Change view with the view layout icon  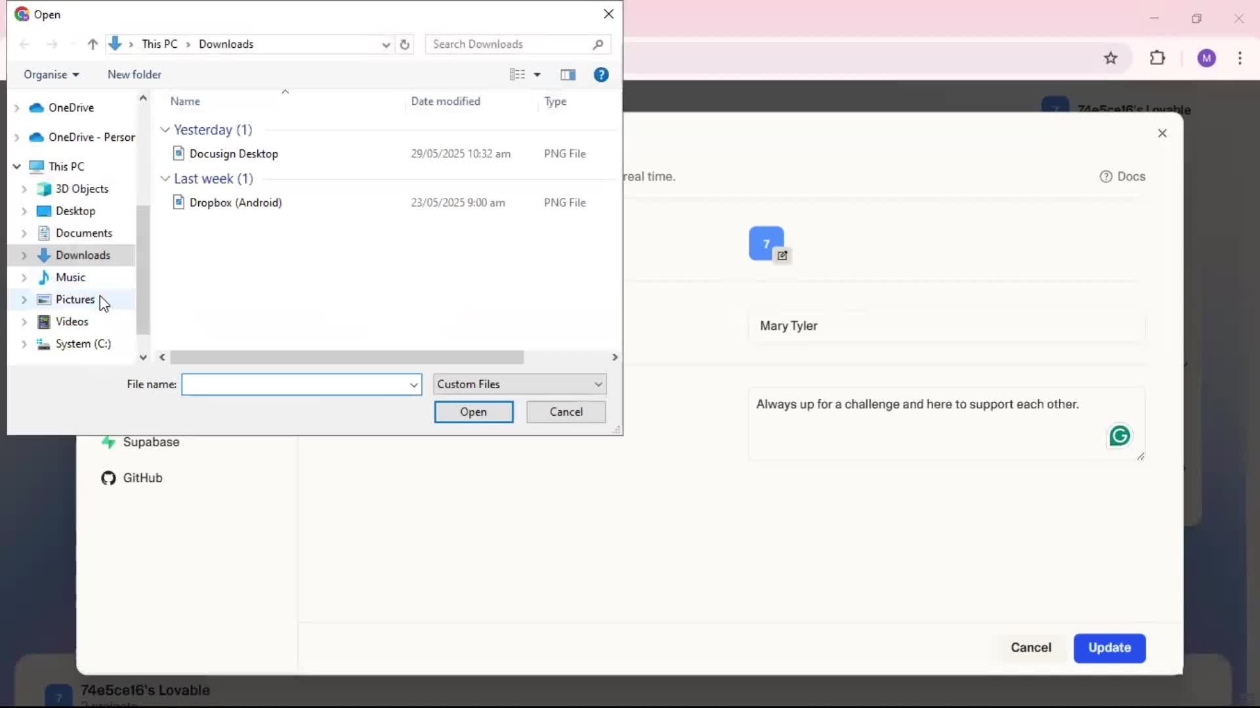(x=518, y=75)
